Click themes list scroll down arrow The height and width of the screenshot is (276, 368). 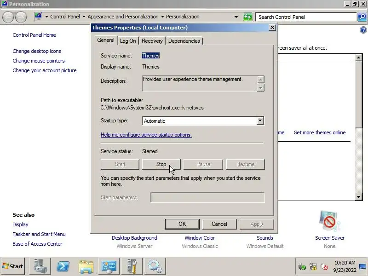(x=358, y=197)
